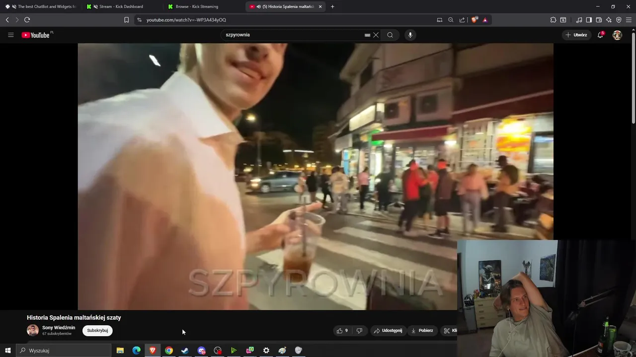This screenshot has width=636, height=357.
Task: Run the search using the magnifier button
Action: (390, 35)
